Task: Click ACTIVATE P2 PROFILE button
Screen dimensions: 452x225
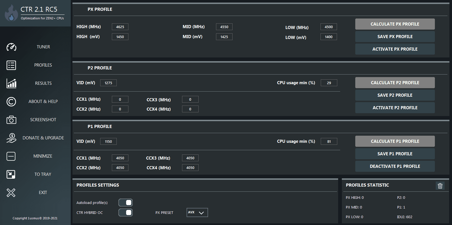Action: point(395,108)
